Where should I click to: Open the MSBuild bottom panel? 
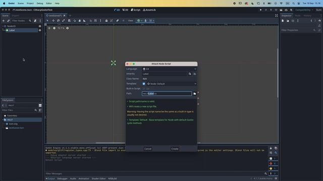(113, 178)
